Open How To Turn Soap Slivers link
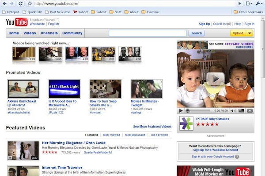 [x=103, y=103]
